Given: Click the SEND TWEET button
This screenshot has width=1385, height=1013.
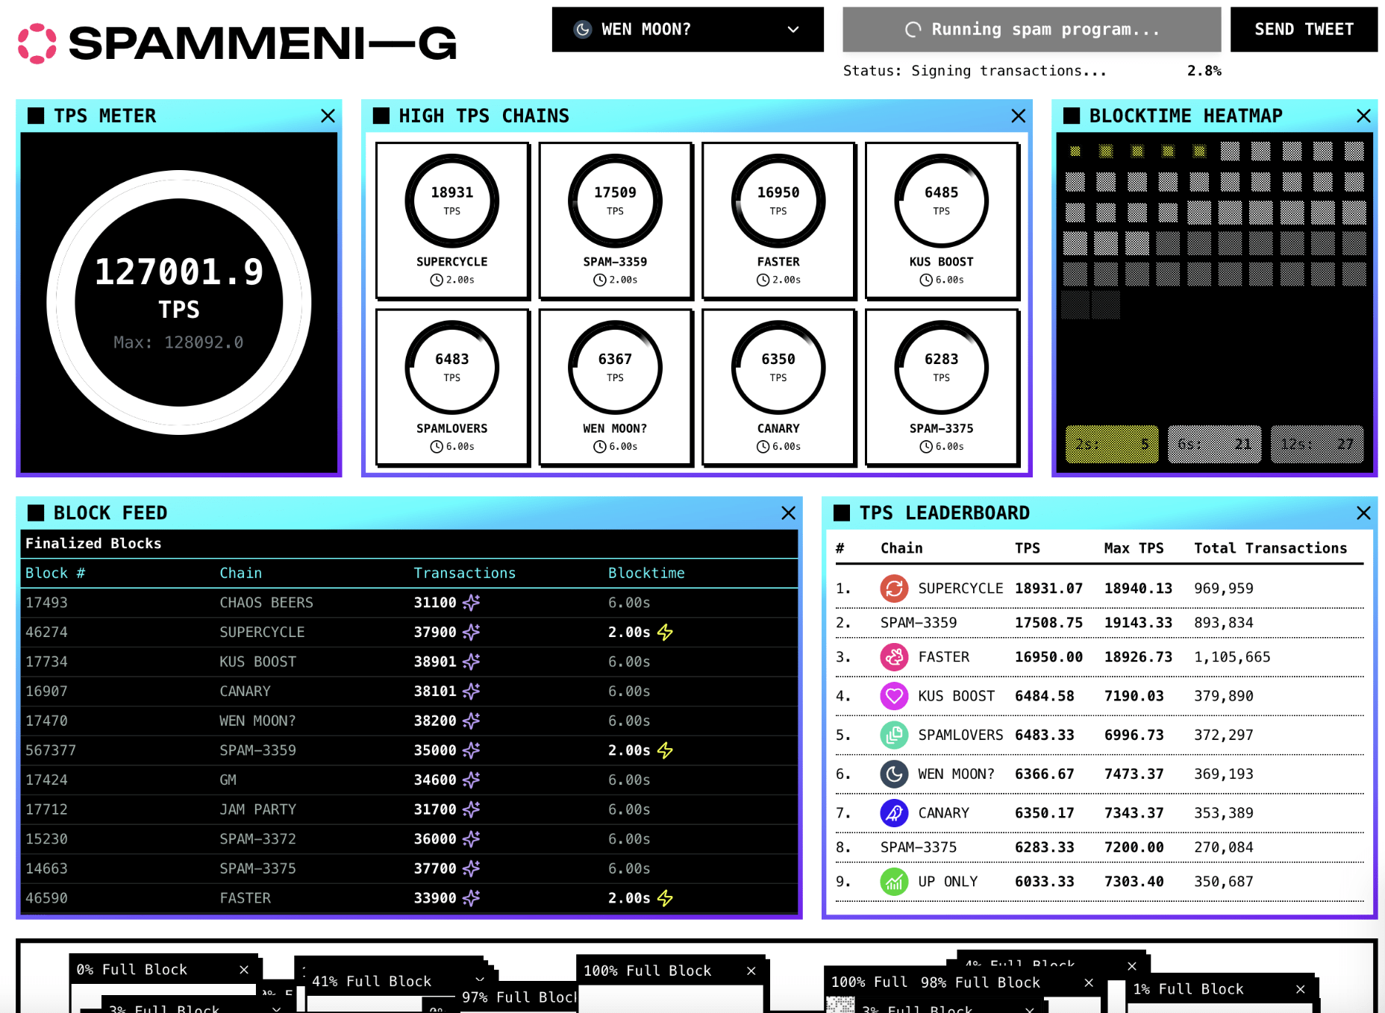Looking at the screenshot, I should tap(1304, 30).
